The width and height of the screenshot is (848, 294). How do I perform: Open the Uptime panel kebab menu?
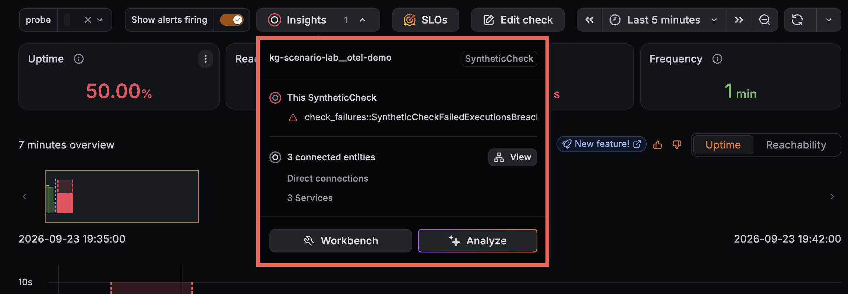coord(206,59)
